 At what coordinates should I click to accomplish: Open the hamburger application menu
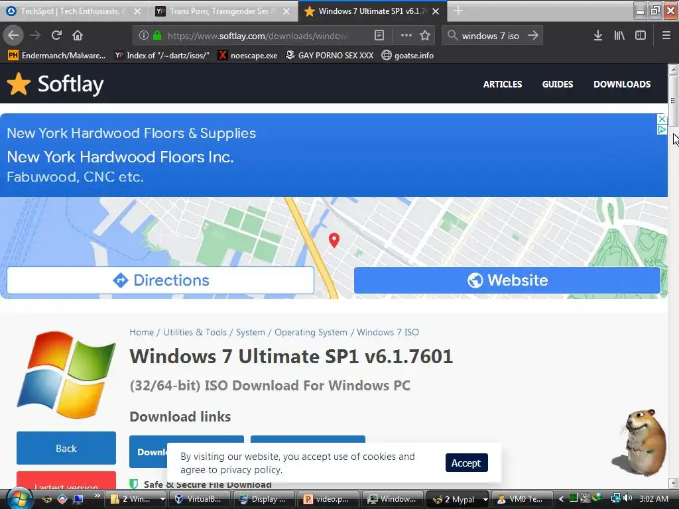click(x=666, y=36)
